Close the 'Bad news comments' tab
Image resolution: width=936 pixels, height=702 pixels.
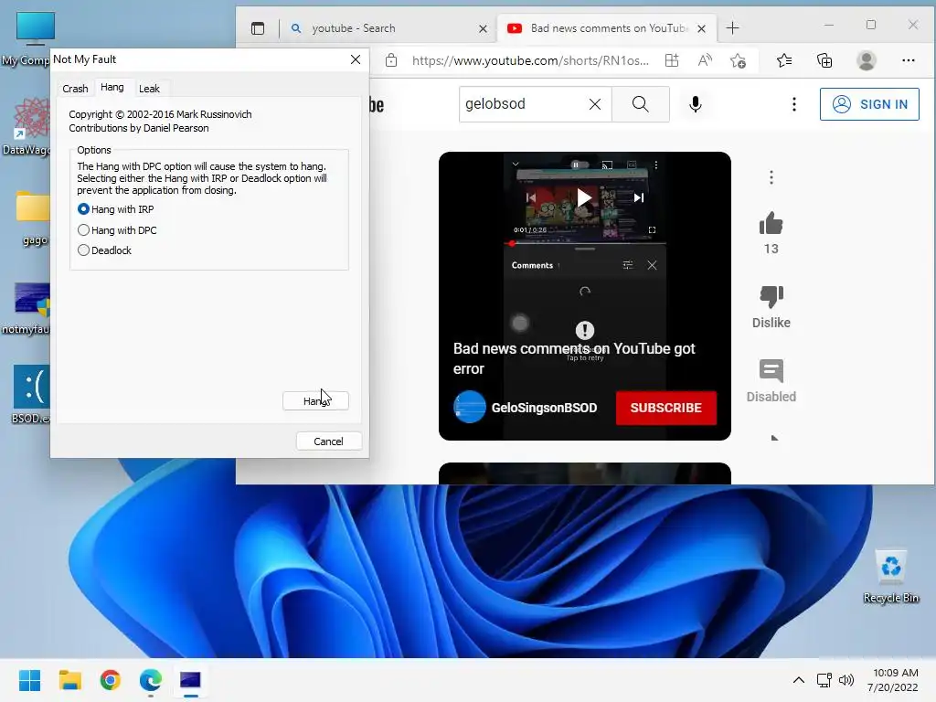point(702,28)
